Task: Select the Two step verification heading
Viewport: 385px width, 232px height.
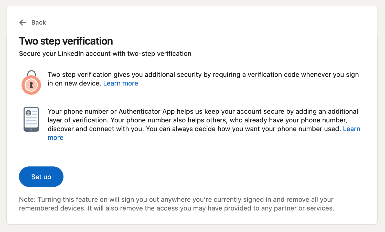Action: coord(66,41)
